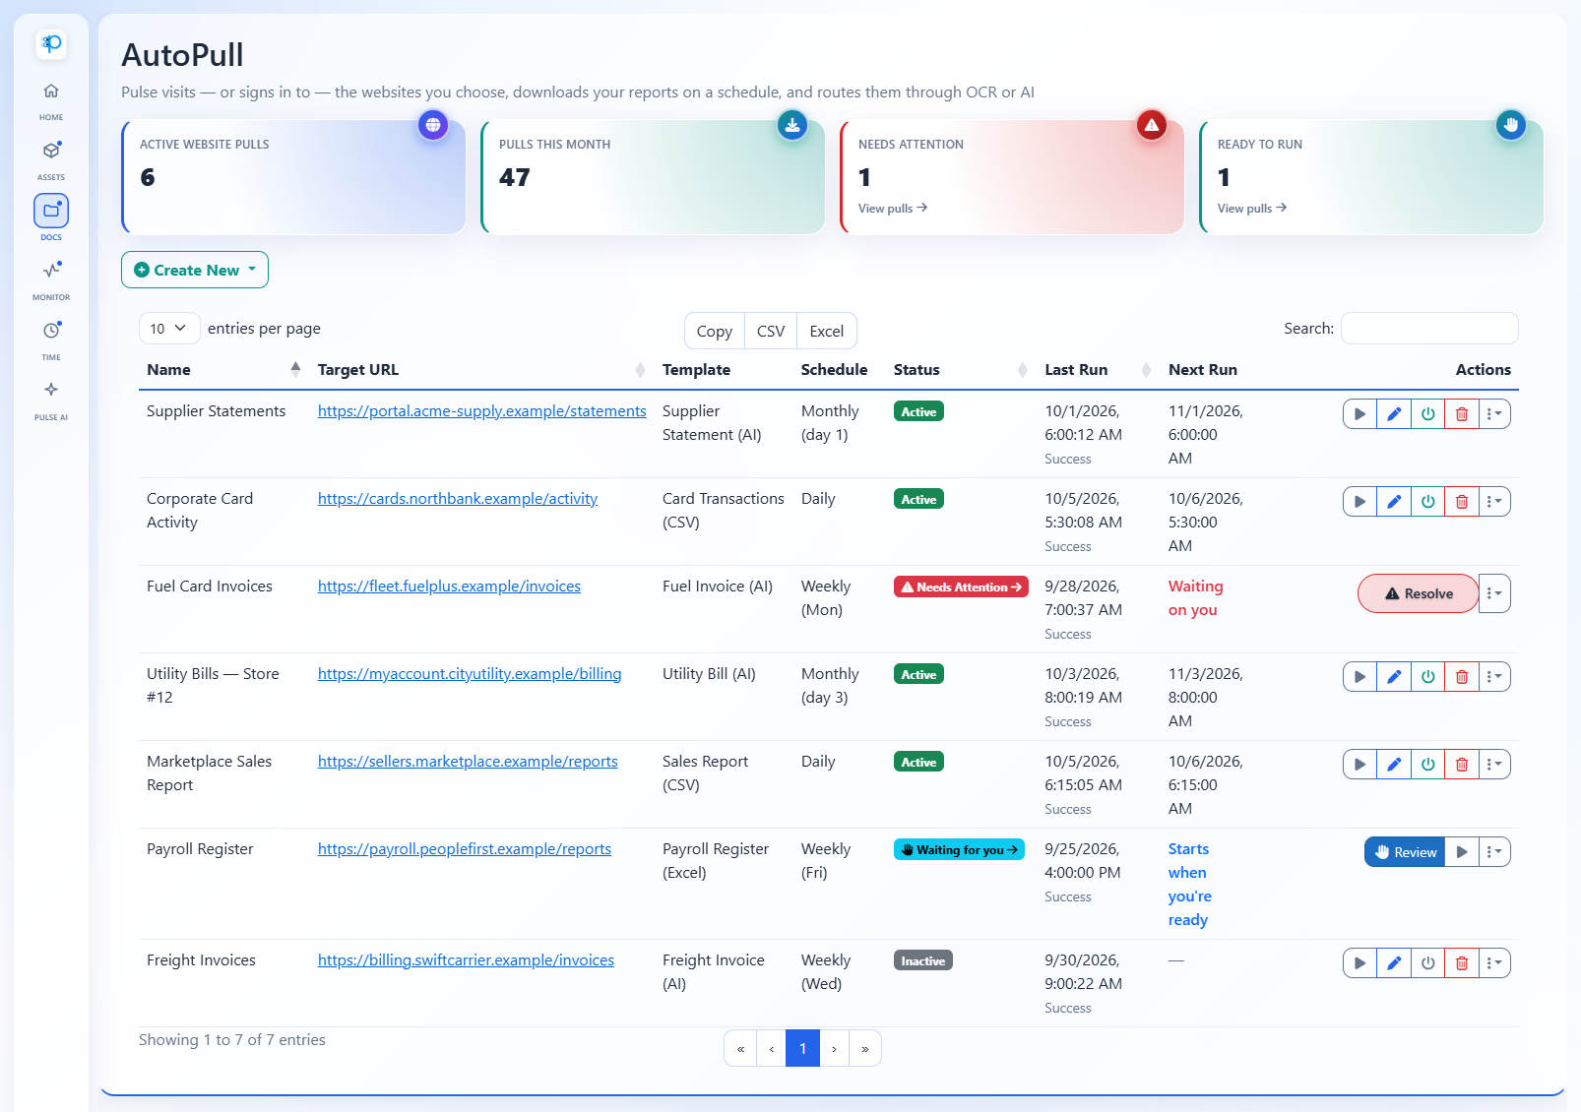Viewport: 1581px width, 1112px height.
Task: Run the Utility Bills Store #12 pull
Action: tap(1360, 677)
